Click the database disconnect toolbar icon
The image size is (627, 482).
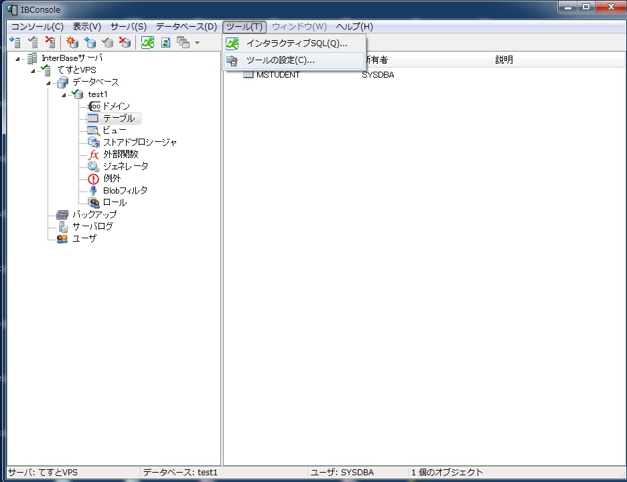108,42
